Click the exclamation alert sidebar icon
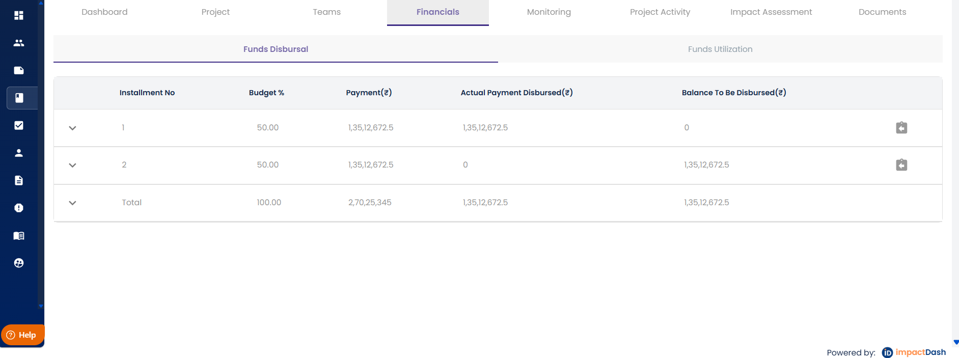Viewport: 959px width, 358px height. click(19, 208)
